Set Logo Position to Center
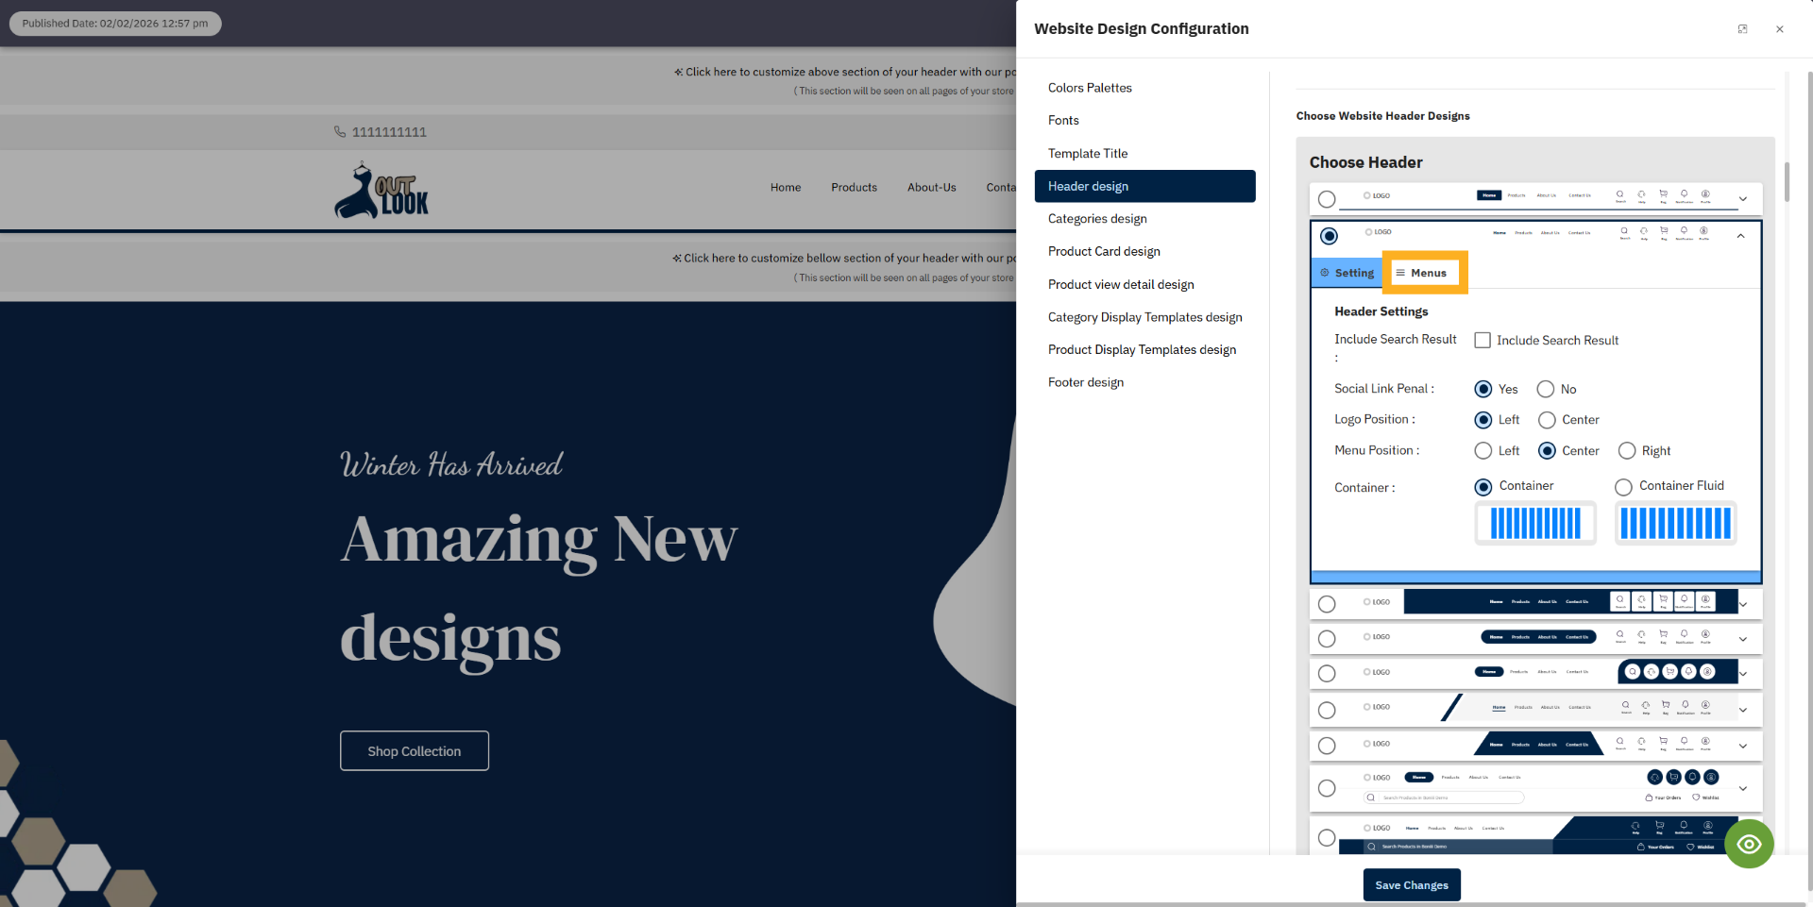 click(1546, 420)
